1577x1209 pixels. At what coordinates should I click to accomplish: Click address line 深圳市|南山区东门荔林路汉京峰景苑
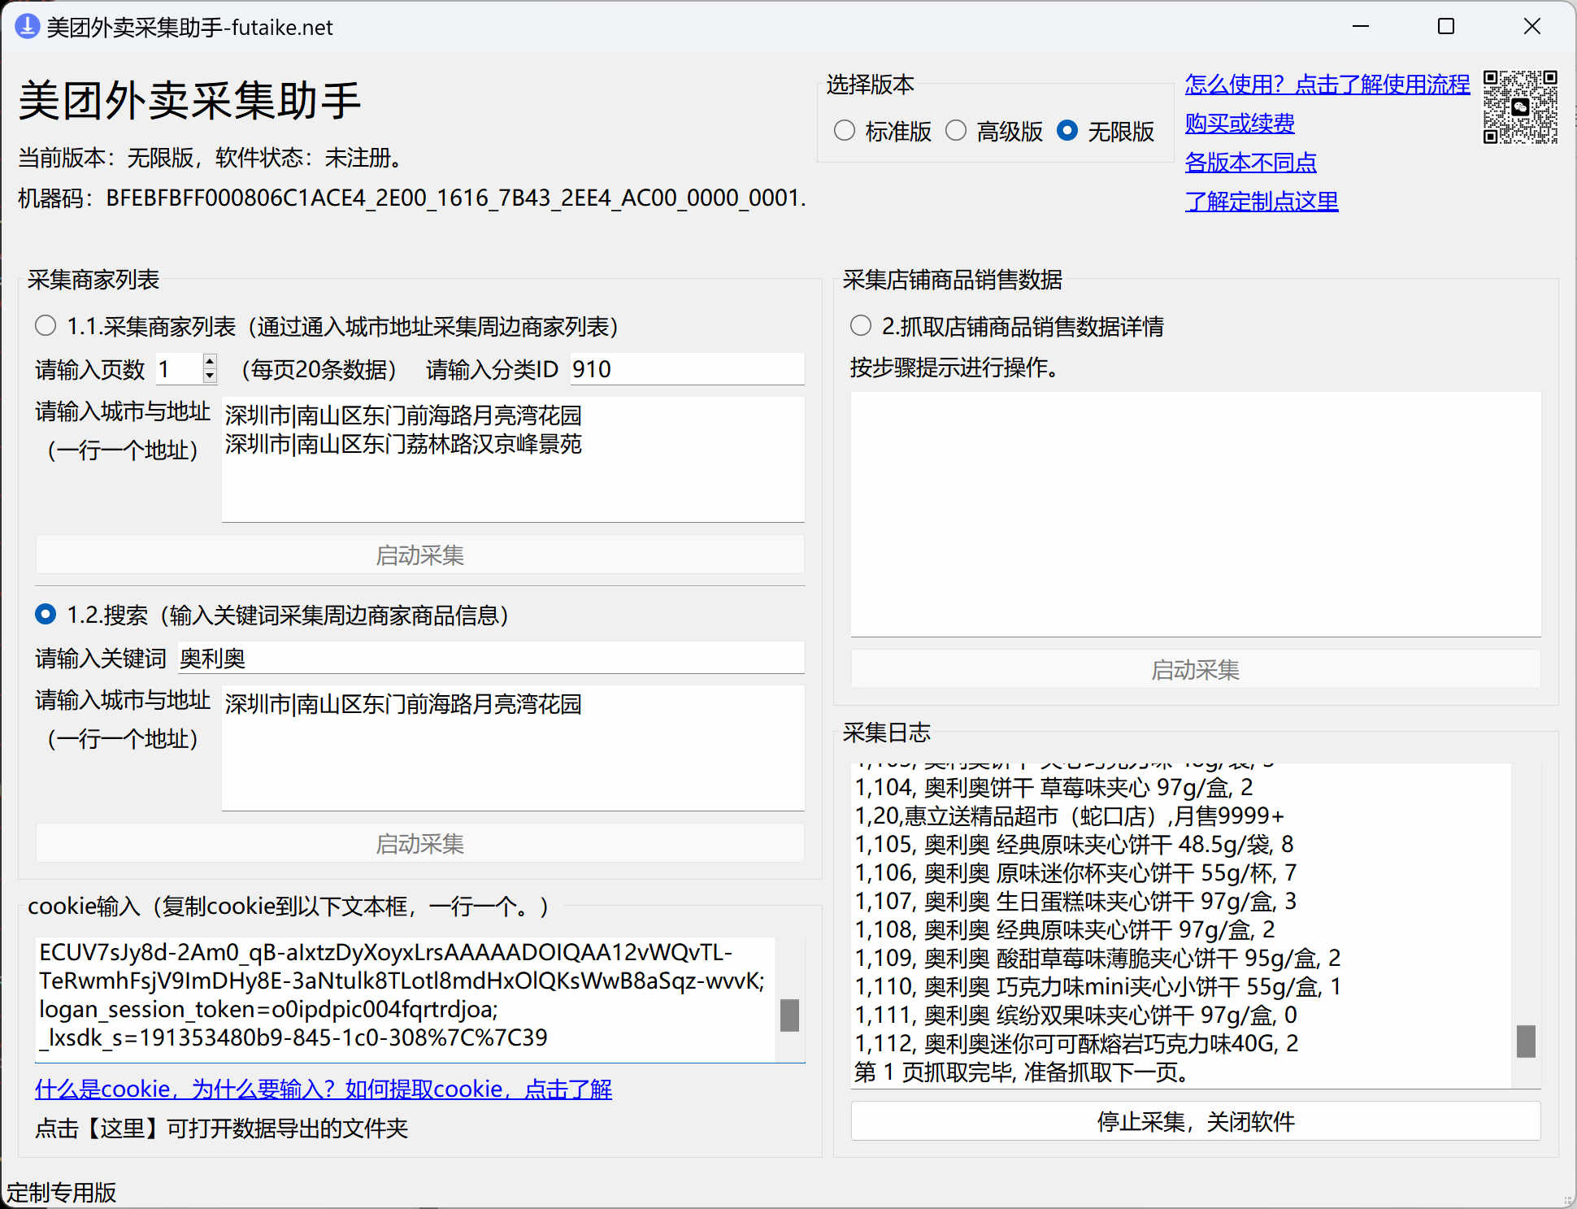pyautogui.click(x=403, y=444)
